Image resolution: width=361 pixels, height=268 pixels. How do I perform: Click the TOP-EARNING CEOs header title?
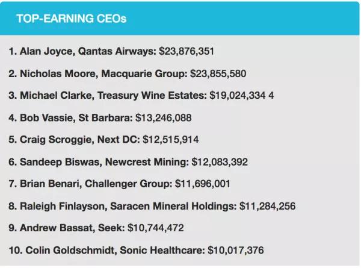(x=72, y=18)
